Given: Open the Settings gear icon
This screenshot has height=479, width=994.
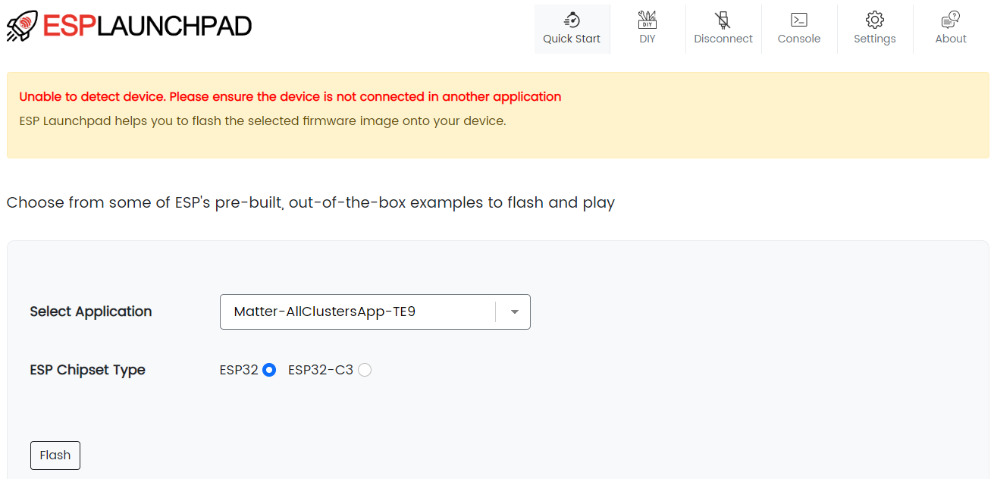Looking at the screenshot, I should pos(874,20).
